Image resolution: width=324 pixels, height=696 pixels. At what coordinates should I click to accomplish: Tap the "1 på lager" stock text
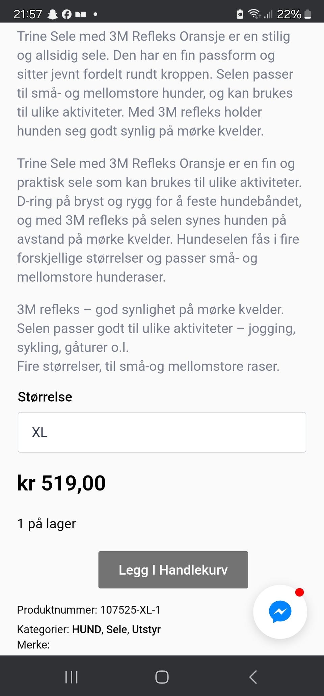click(x=47, y=524)
